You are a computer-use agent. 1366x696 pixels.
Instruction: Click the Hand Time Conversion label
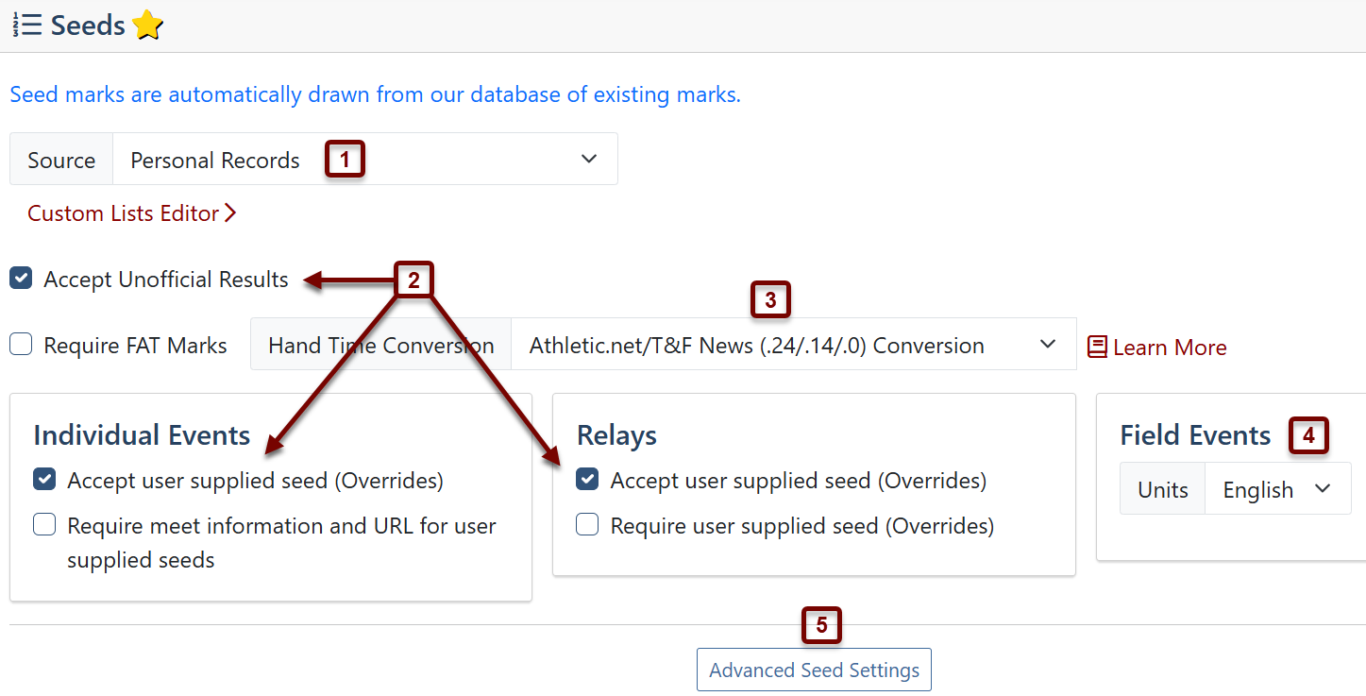380,346
